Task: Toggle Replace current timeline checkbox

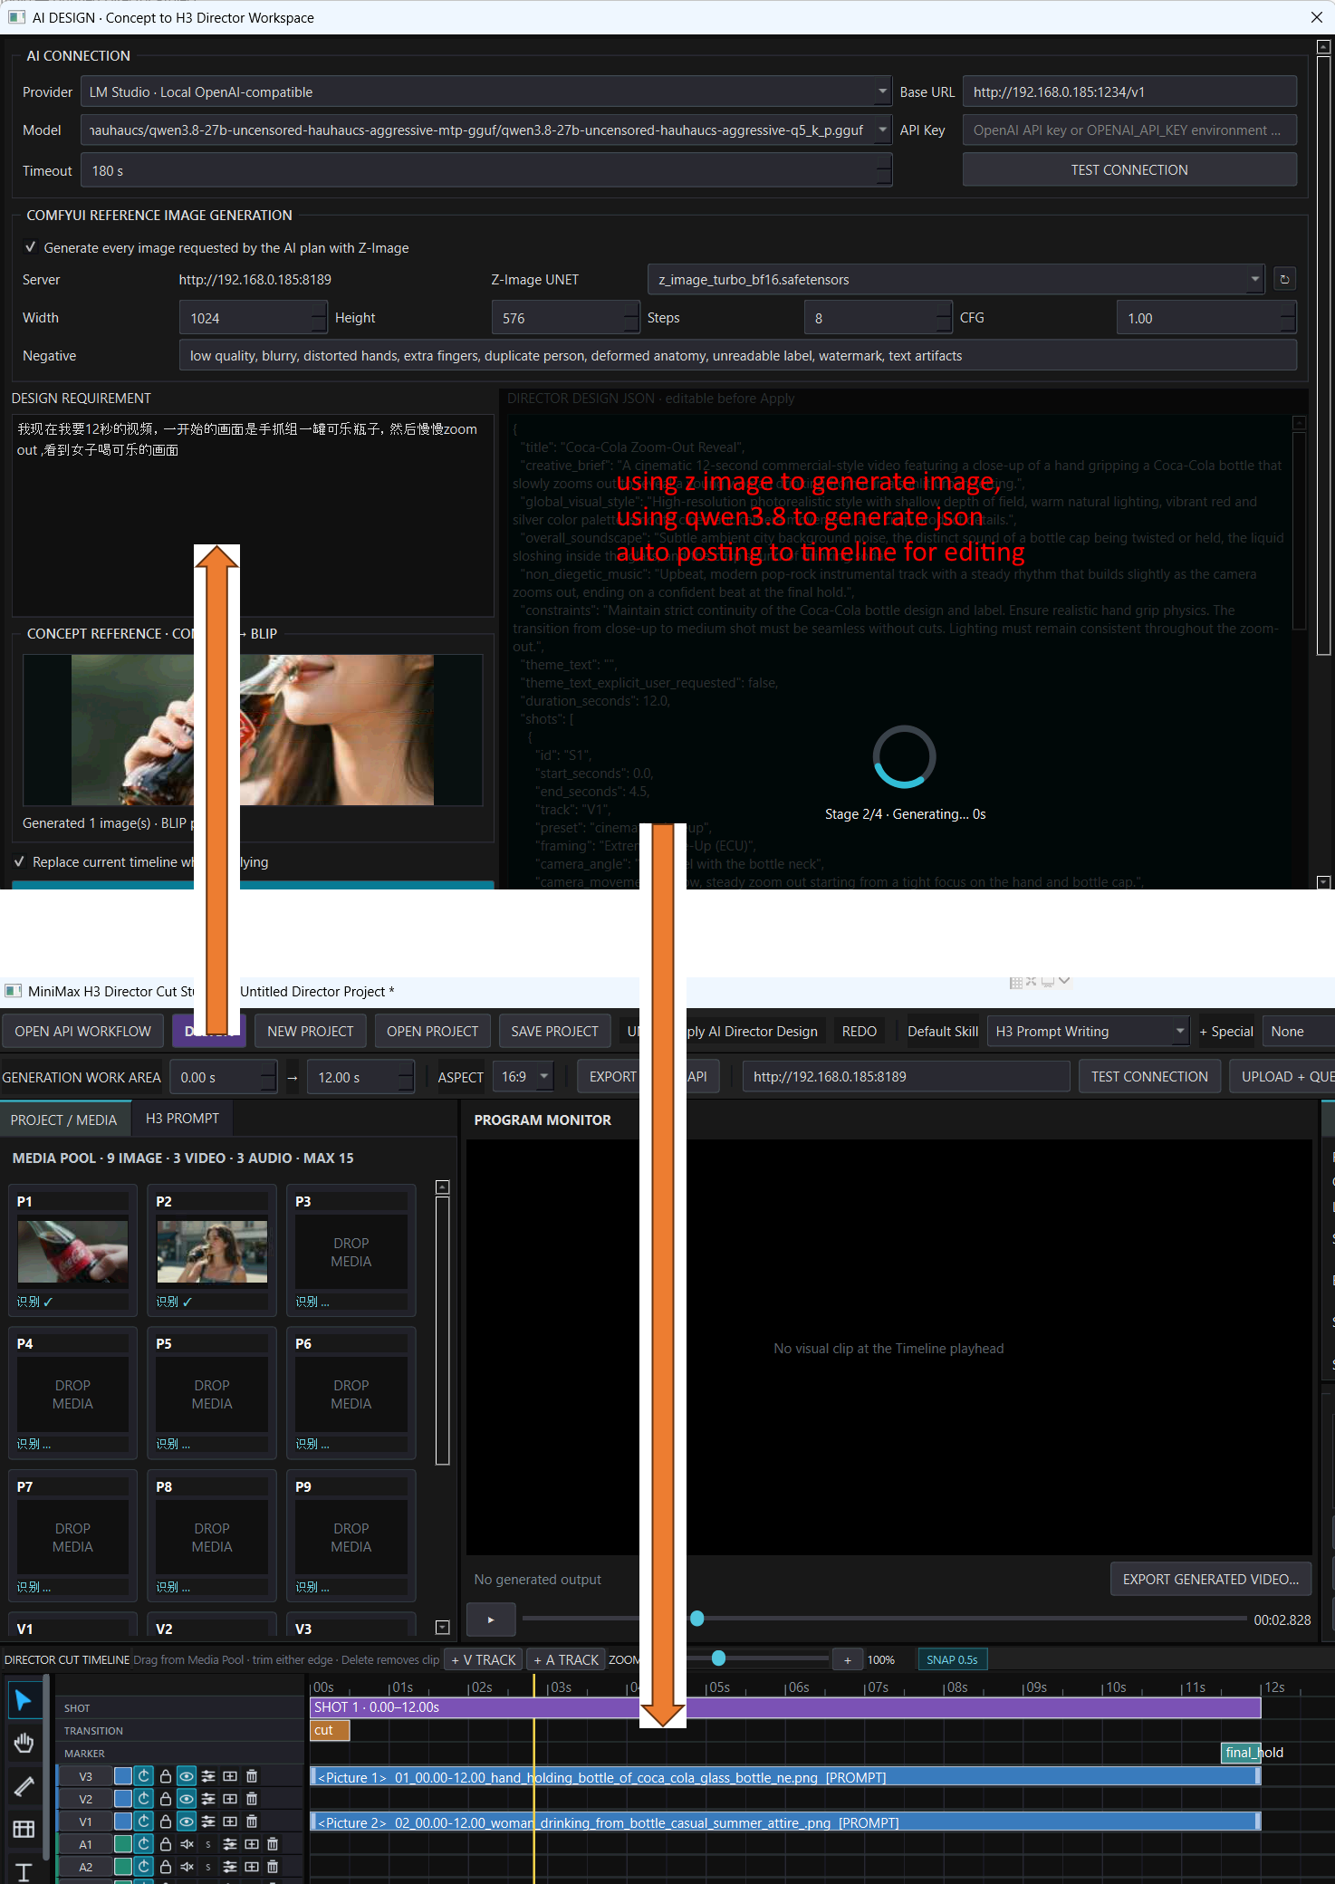Action: coord(19,861)
